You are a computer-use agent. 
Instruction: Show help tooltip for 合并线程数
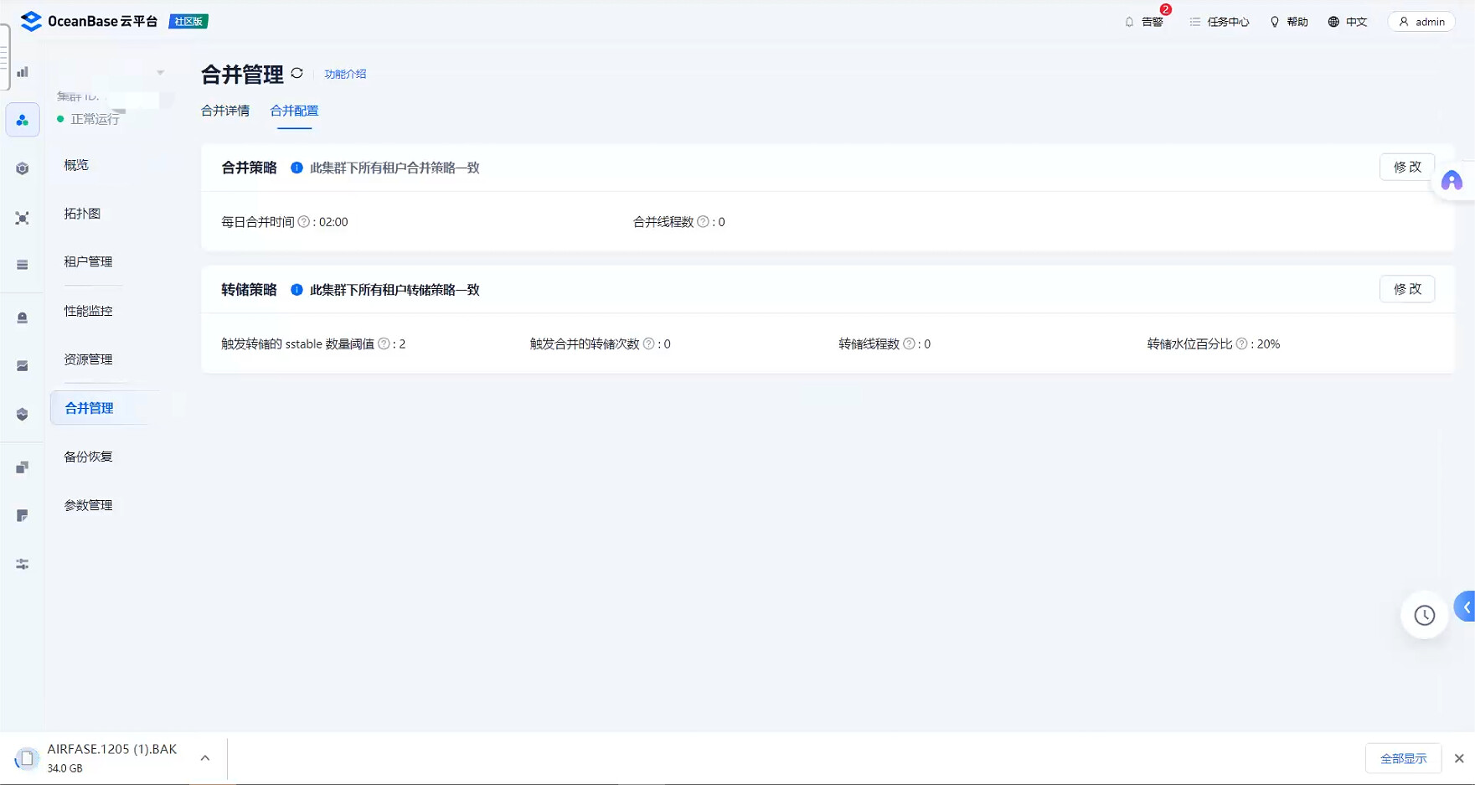(x=703, y=222)
